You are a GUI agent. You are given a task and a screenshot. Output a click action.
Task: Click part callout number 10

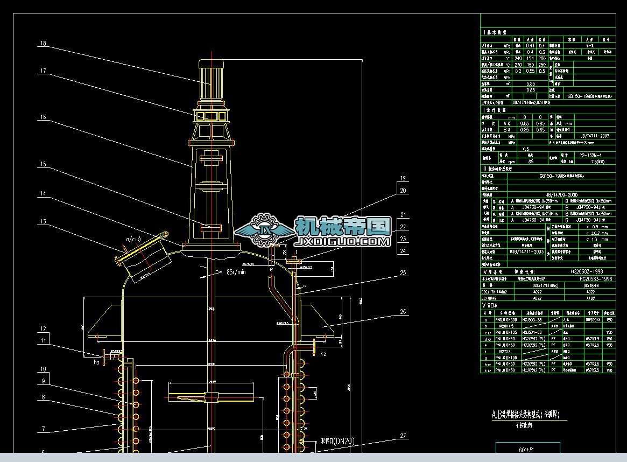pyautogui.click(x=43, y=369)
